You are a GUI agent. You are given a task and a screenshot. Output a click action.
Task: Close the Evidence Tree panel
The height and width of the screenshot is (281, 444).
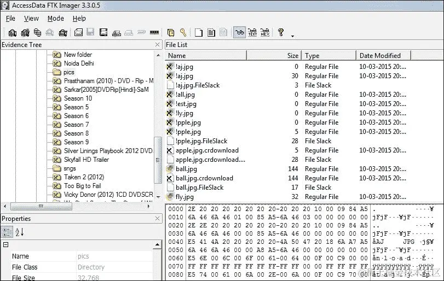(158, 45)
